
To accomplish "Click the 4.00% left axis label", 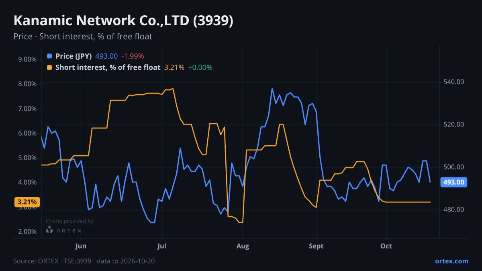I will [28, 182].
